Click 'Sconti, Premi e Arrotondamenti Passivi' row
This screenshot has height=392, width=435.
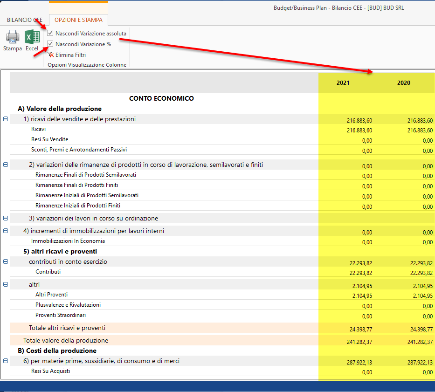tap(79, 150)
